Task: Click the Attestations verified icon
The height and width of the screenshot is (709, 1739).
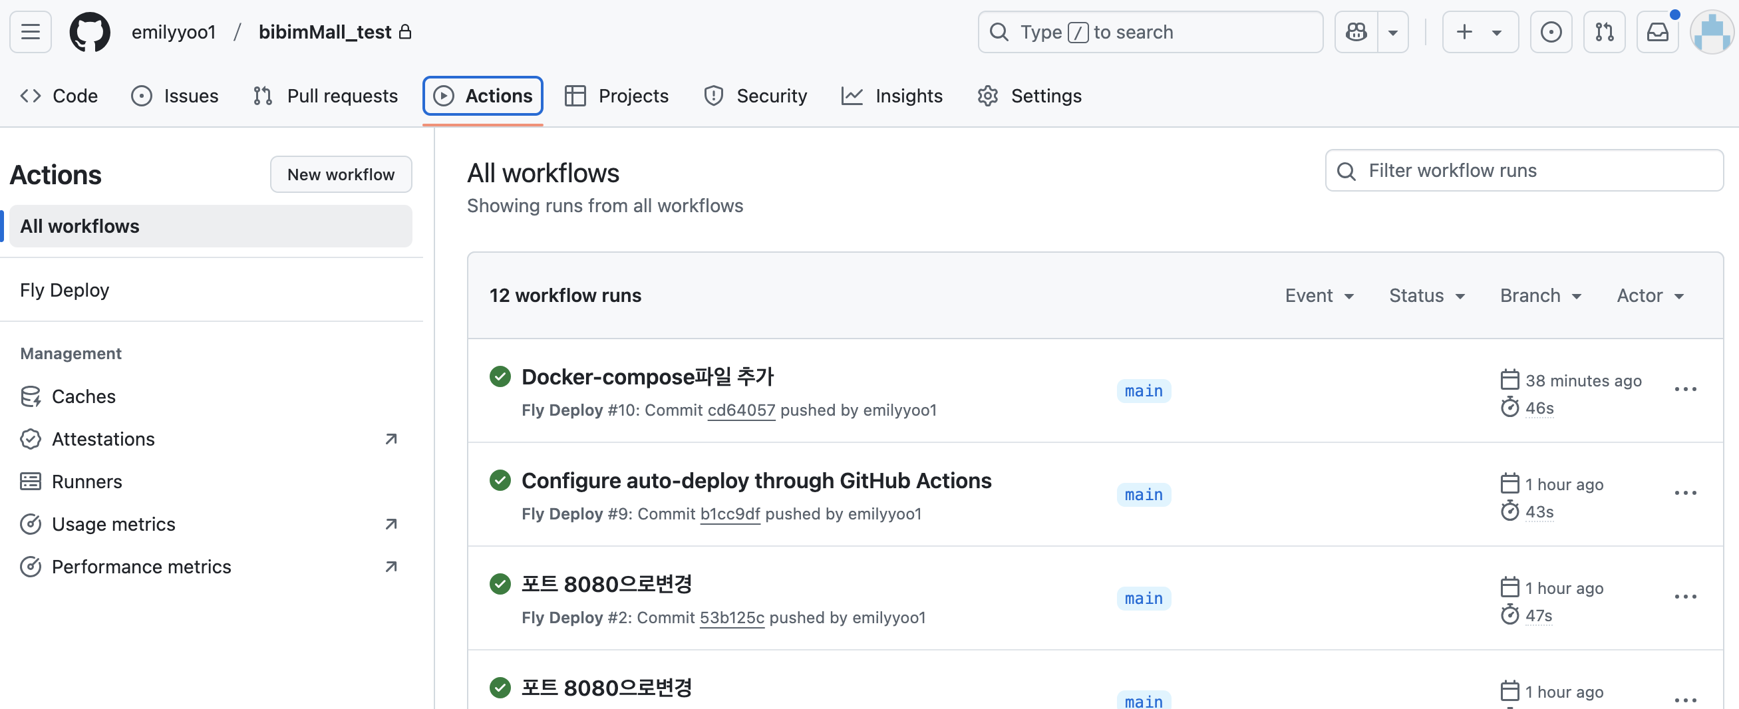Action: (x=31, y=439)
